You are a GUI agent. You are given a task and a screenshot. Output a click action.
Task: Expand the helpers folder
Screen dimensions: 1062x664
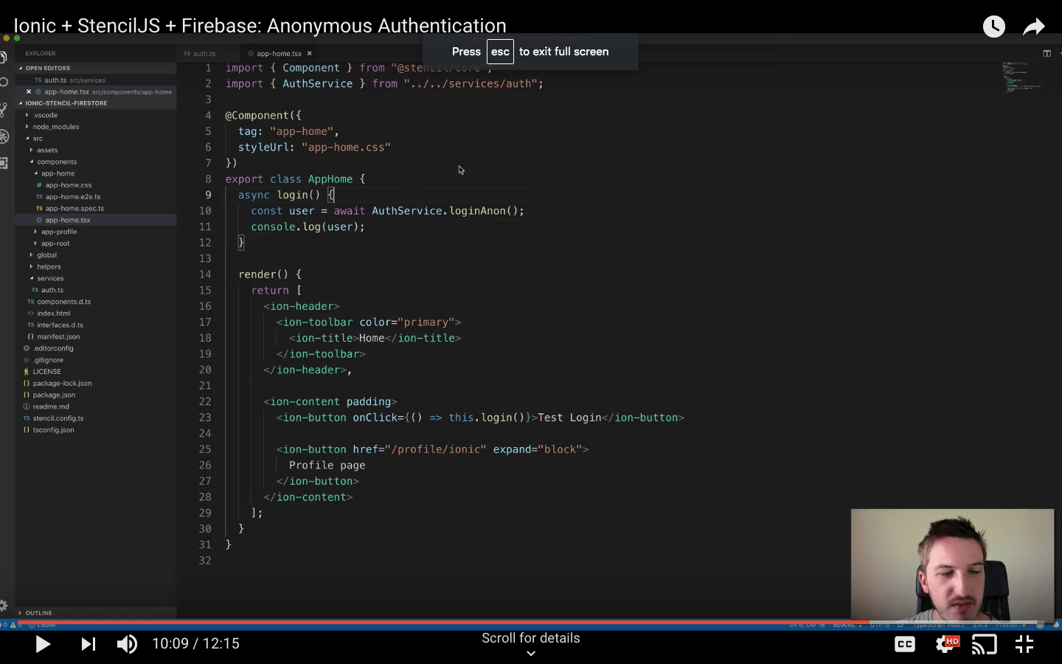[x=49, y=267]
